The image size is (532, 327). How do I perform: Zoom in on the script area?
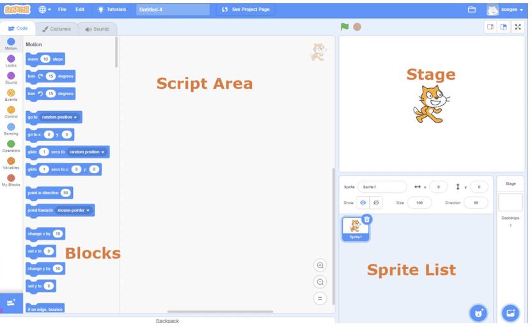point(320,266)
